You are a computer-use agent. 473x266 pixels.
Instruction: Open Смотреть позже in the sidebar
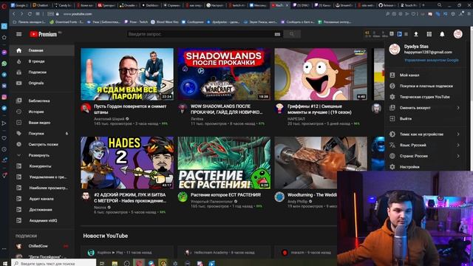pyautogui.click(x=41, y=144)
